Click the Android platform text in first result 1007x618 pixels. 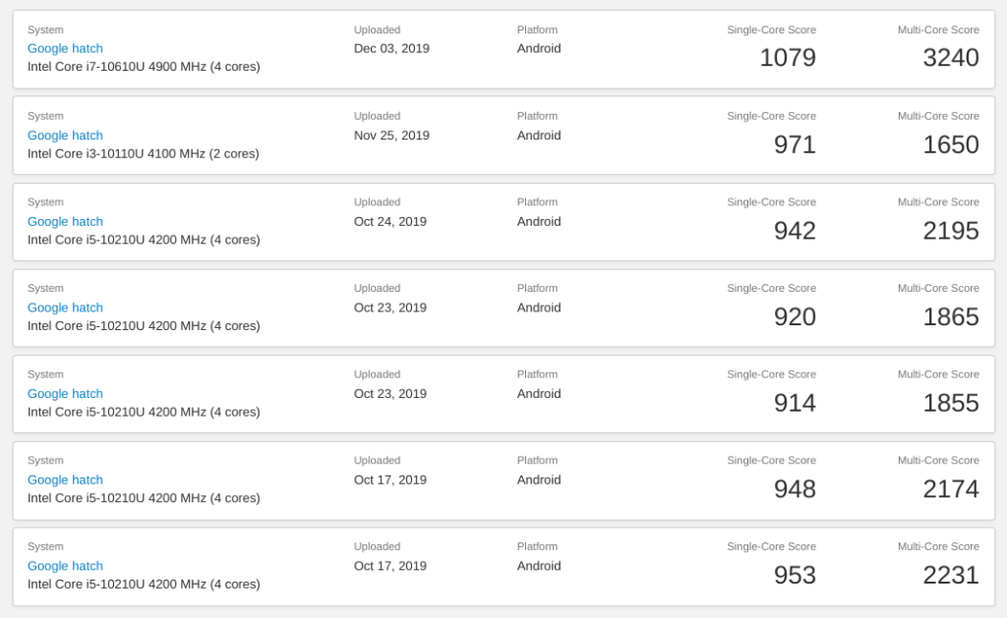click(539, 49)
